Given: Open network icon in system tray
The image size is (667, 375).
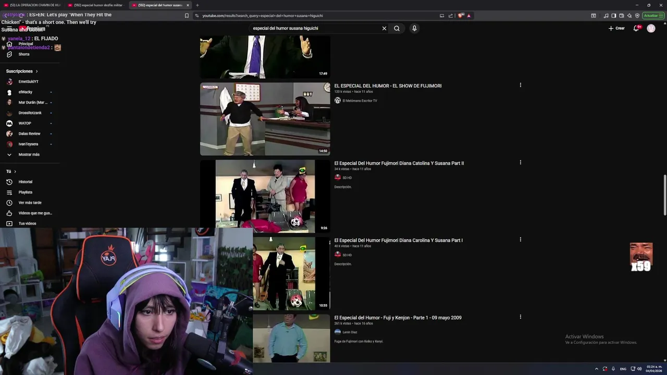Looking at the screenshot, I should pyautogui.click(x=633, y=369).
